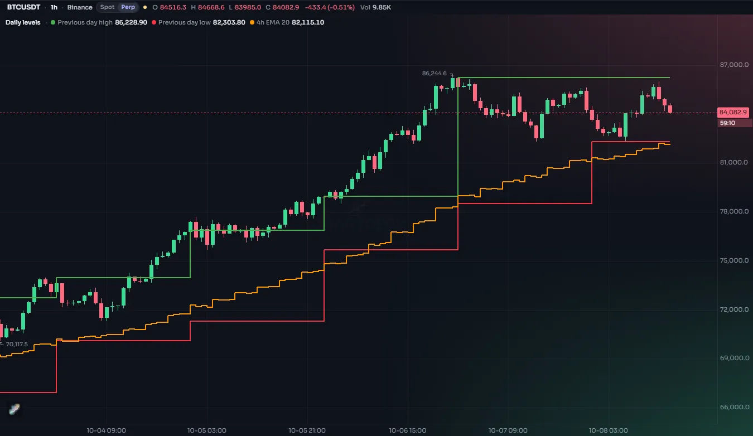
Task: Click the 66,000.0 price axis label
Action: click(x=735, y=407)
